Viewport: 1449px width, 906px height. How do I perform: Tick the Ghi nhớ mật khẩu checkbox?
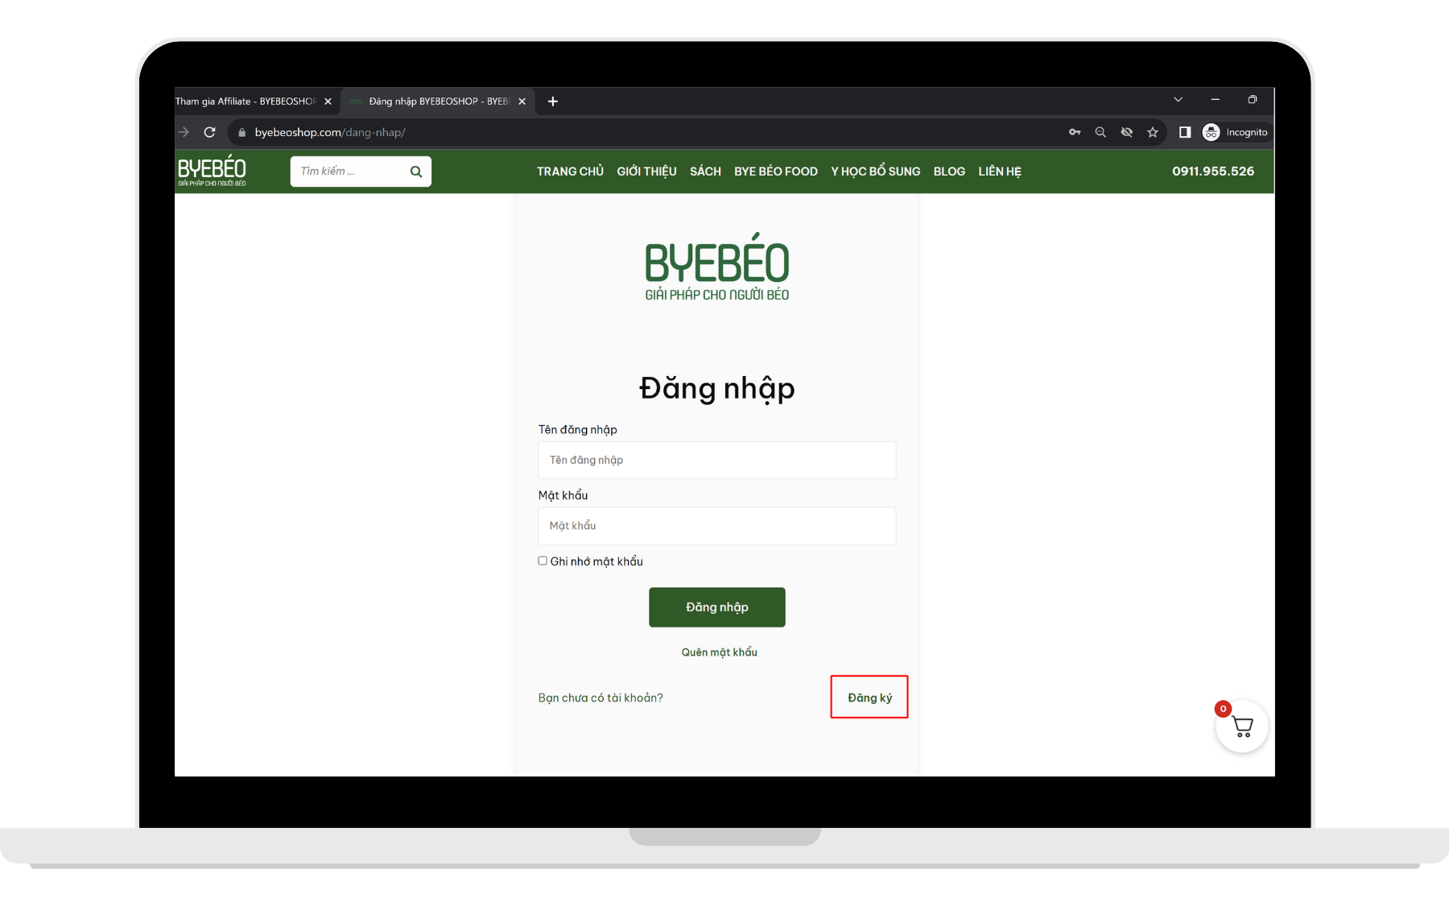coord(543,561)
